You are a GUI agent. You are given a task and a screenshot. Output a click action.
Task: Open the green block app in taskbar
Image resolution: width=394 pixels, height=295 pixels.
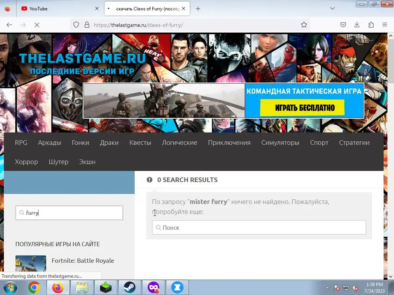(x=105, y=287)
